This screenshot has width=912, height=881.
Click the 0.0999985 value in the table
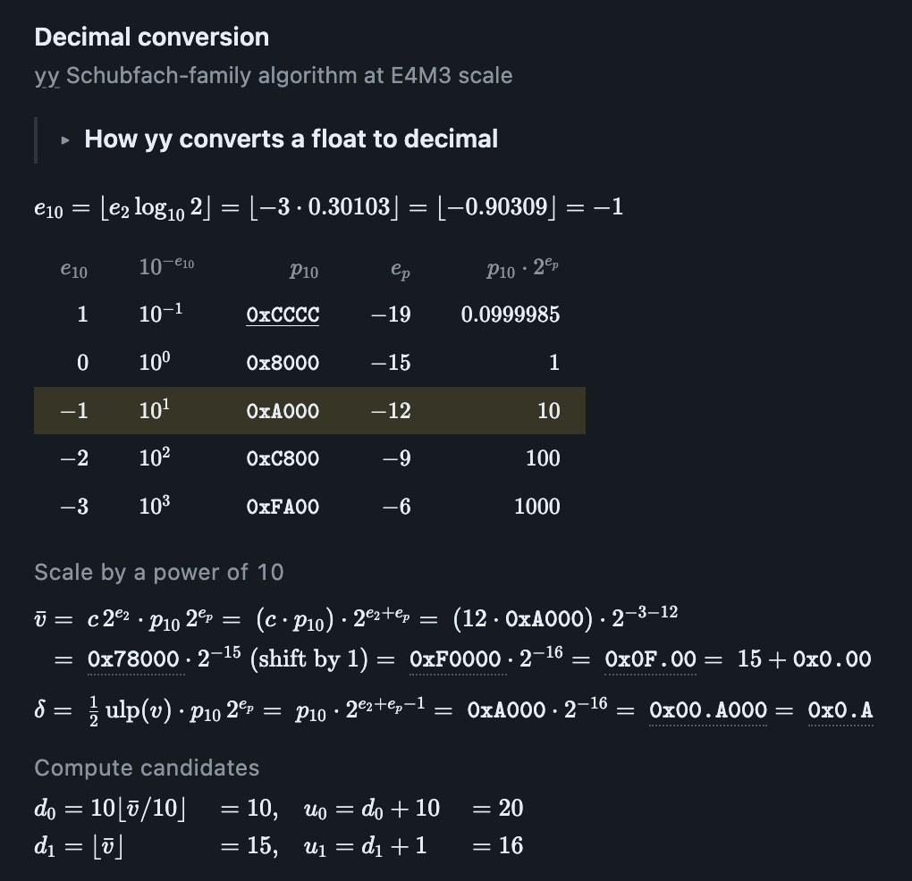pos(510,315)
